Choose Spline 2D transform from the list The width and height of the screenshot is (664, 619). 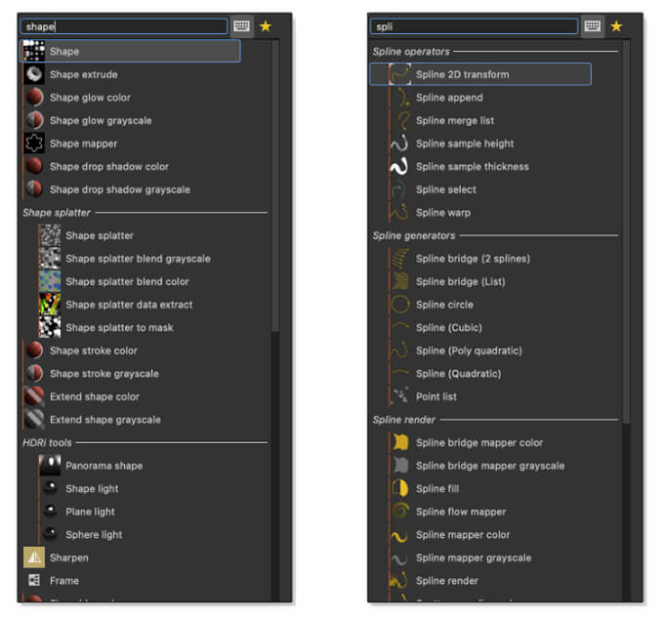click(462, 74)
